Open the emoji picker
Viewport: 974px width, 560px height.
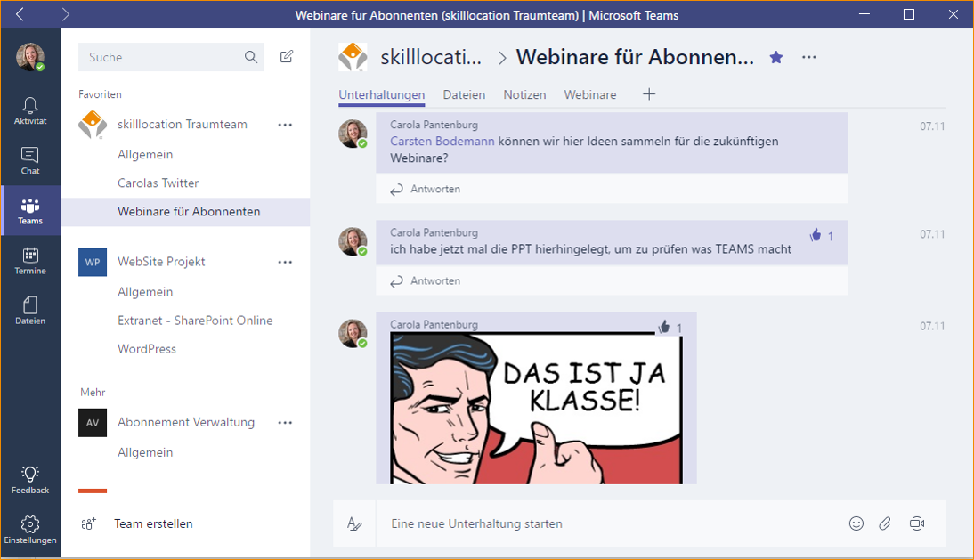pos(856,524)
